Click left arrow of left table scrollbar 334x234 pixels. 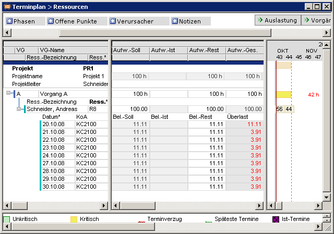[x=7, y=205]
